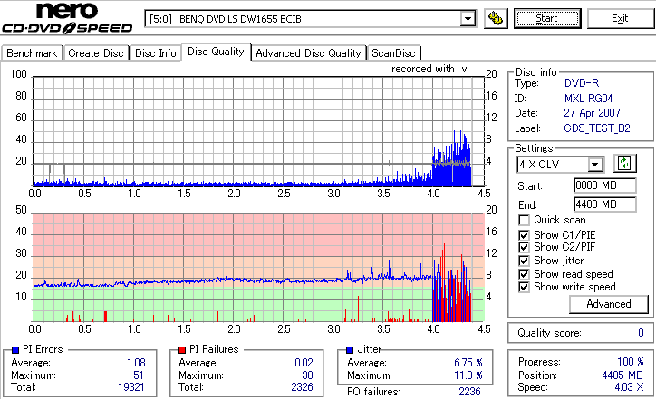Select the Disc Quality tab
Screen dimensions: 656x399
click(x=216, y=52)
